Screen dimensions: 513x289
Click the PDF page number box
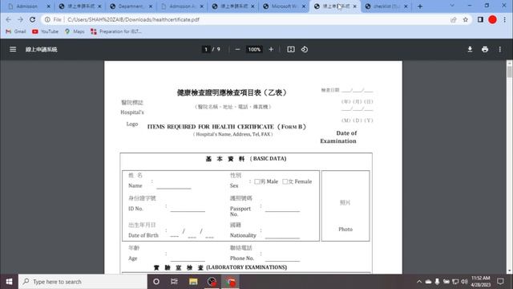pos(206,49)
